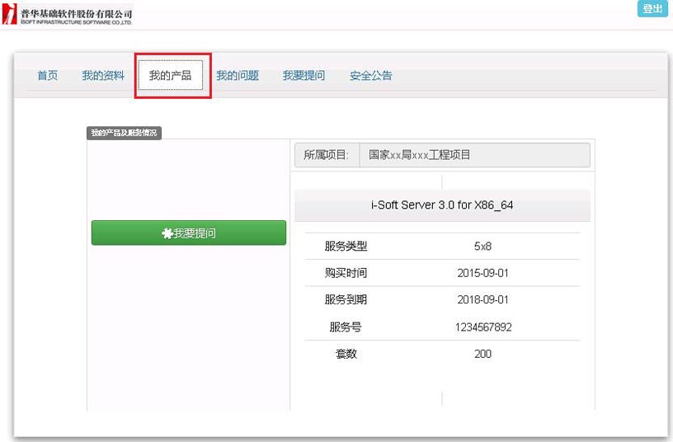Open the 安全公告 tab

(x=371, y=76)
